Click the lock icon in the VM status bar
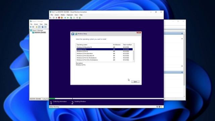 pos(161,107)
